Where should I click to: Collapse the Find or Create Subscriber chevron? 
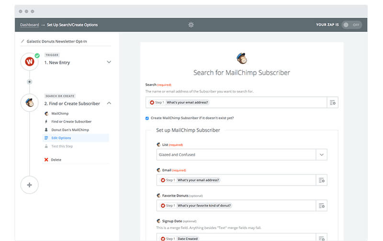pyautogui.click(x=109, y=103)
